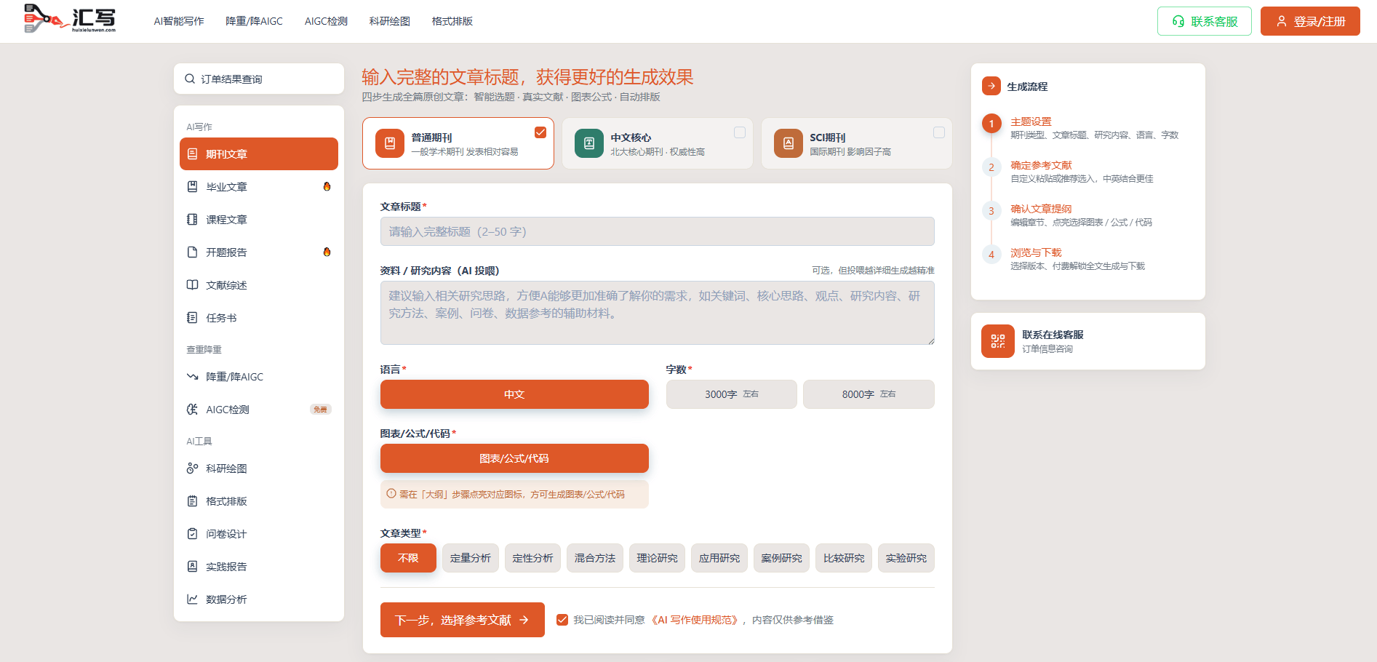Click the 普通期刊 card icon
The image size is (1377, 662).
(x=390, y=143)
